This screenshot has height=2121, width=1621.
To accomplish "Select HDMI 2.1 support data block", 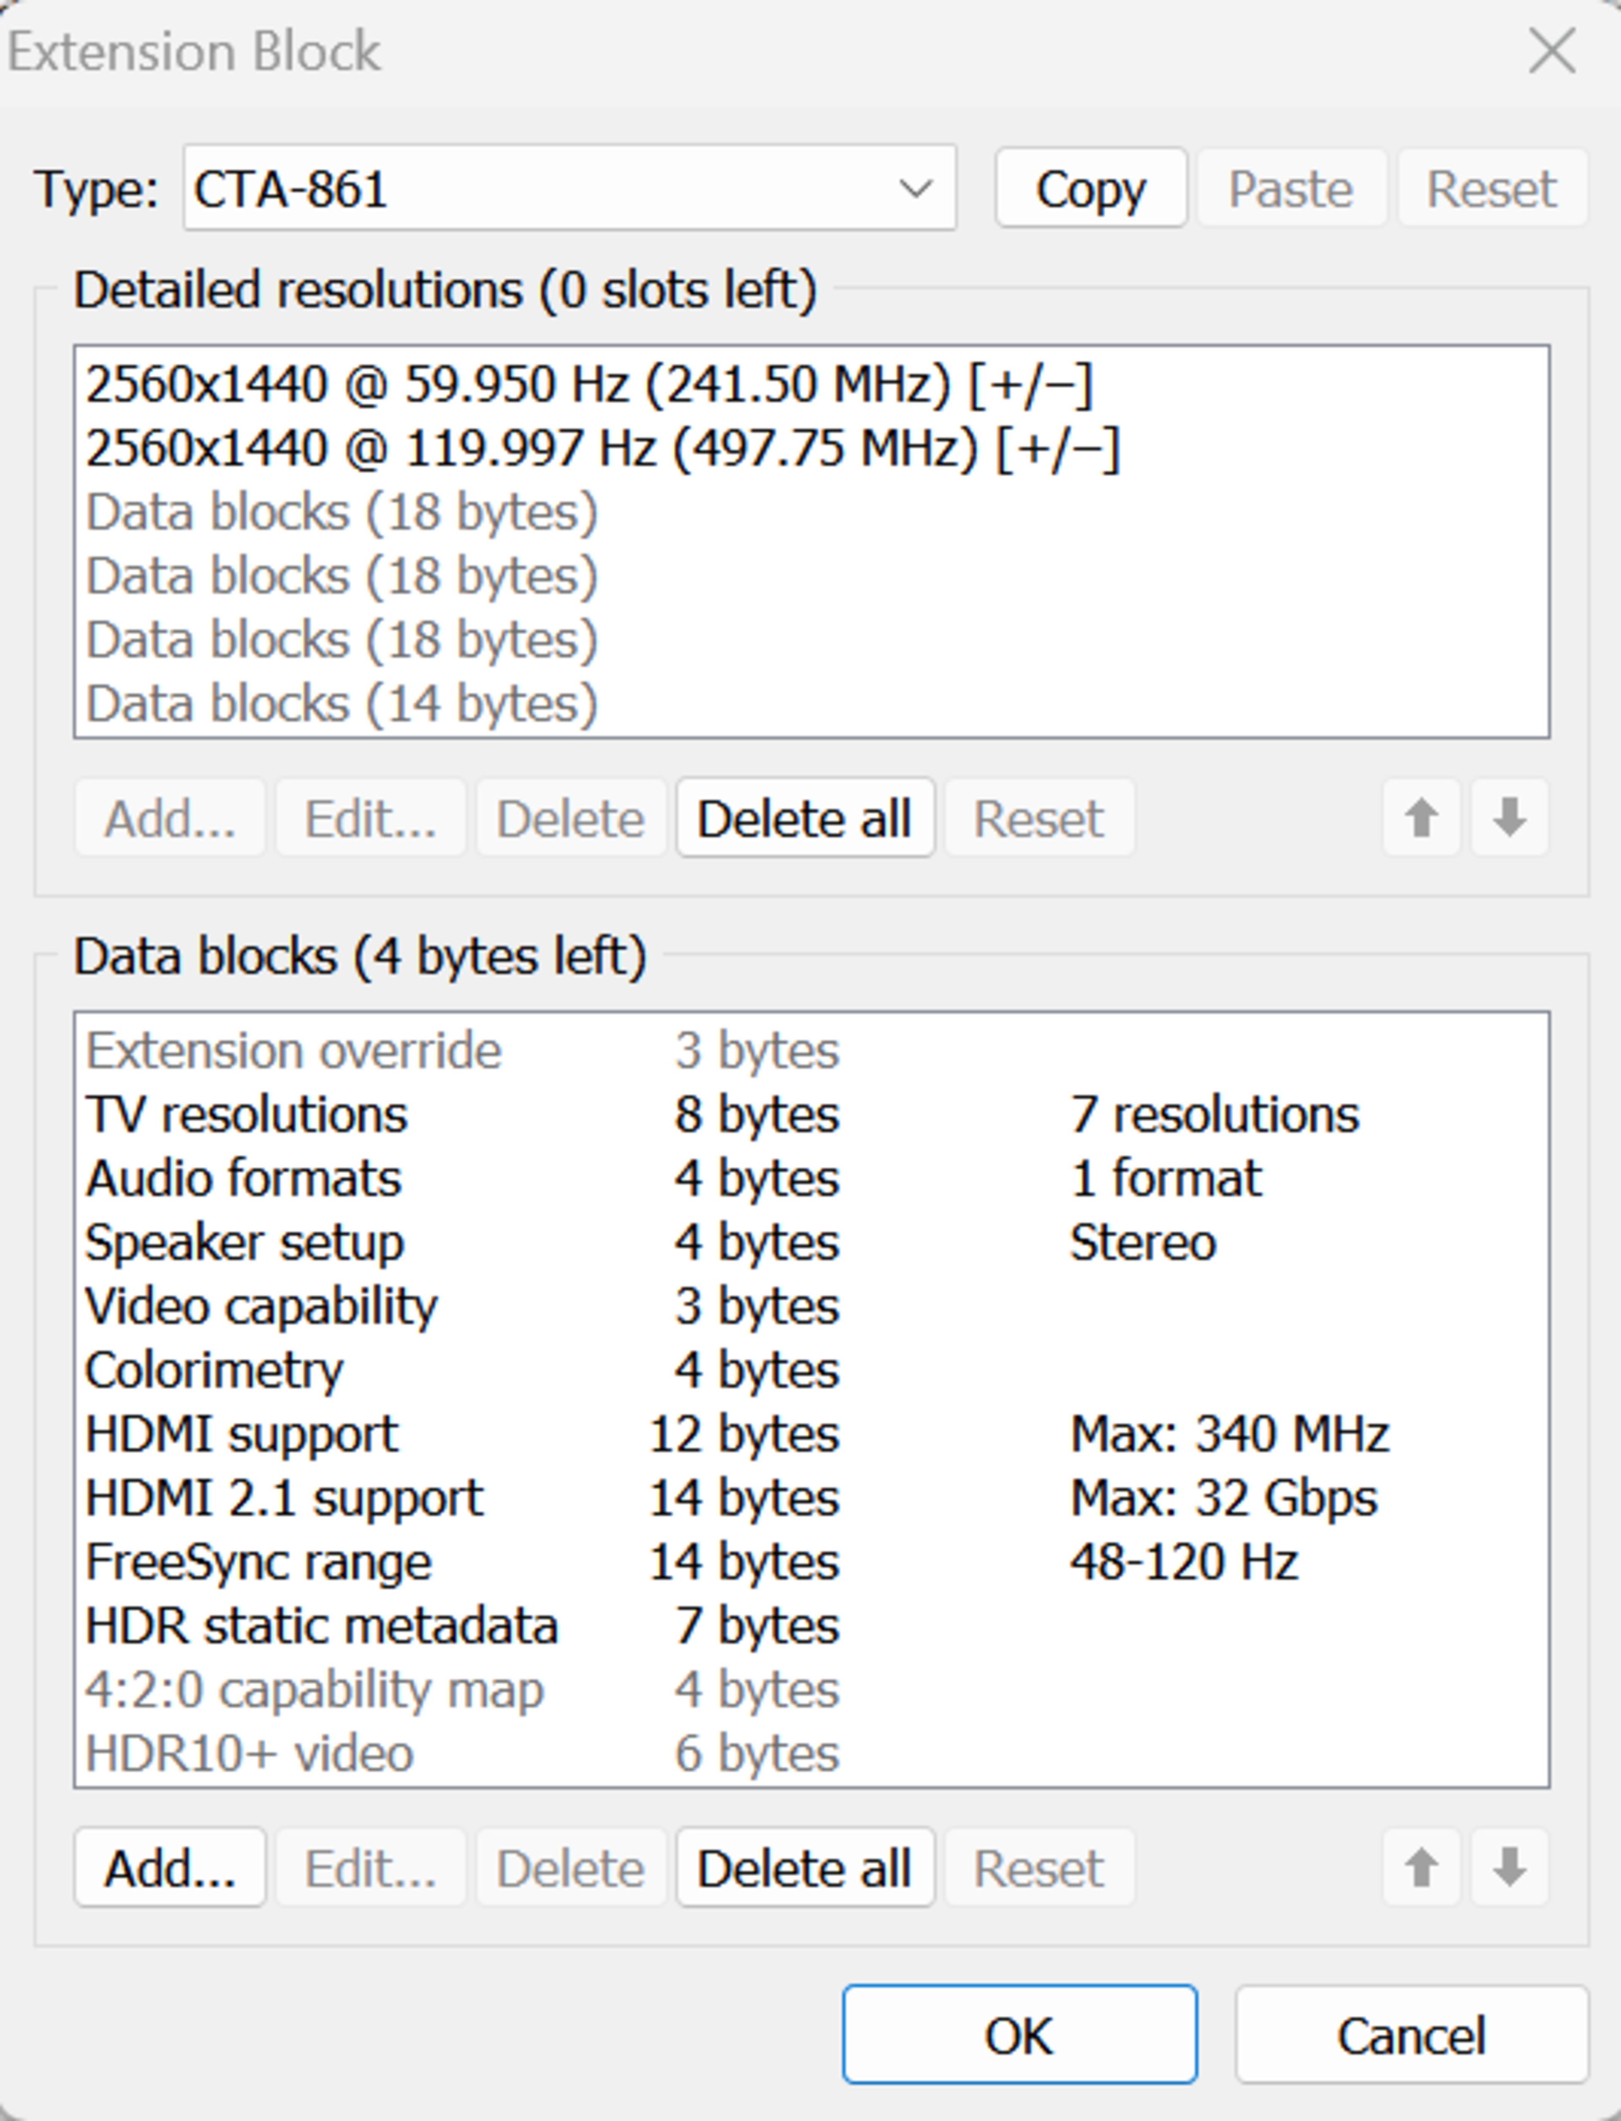I will 285,1497.
